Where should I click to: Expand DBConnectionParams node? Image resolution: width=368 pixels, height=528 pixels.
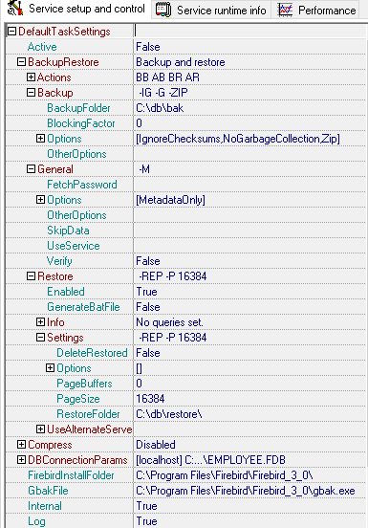click(22, 460)
